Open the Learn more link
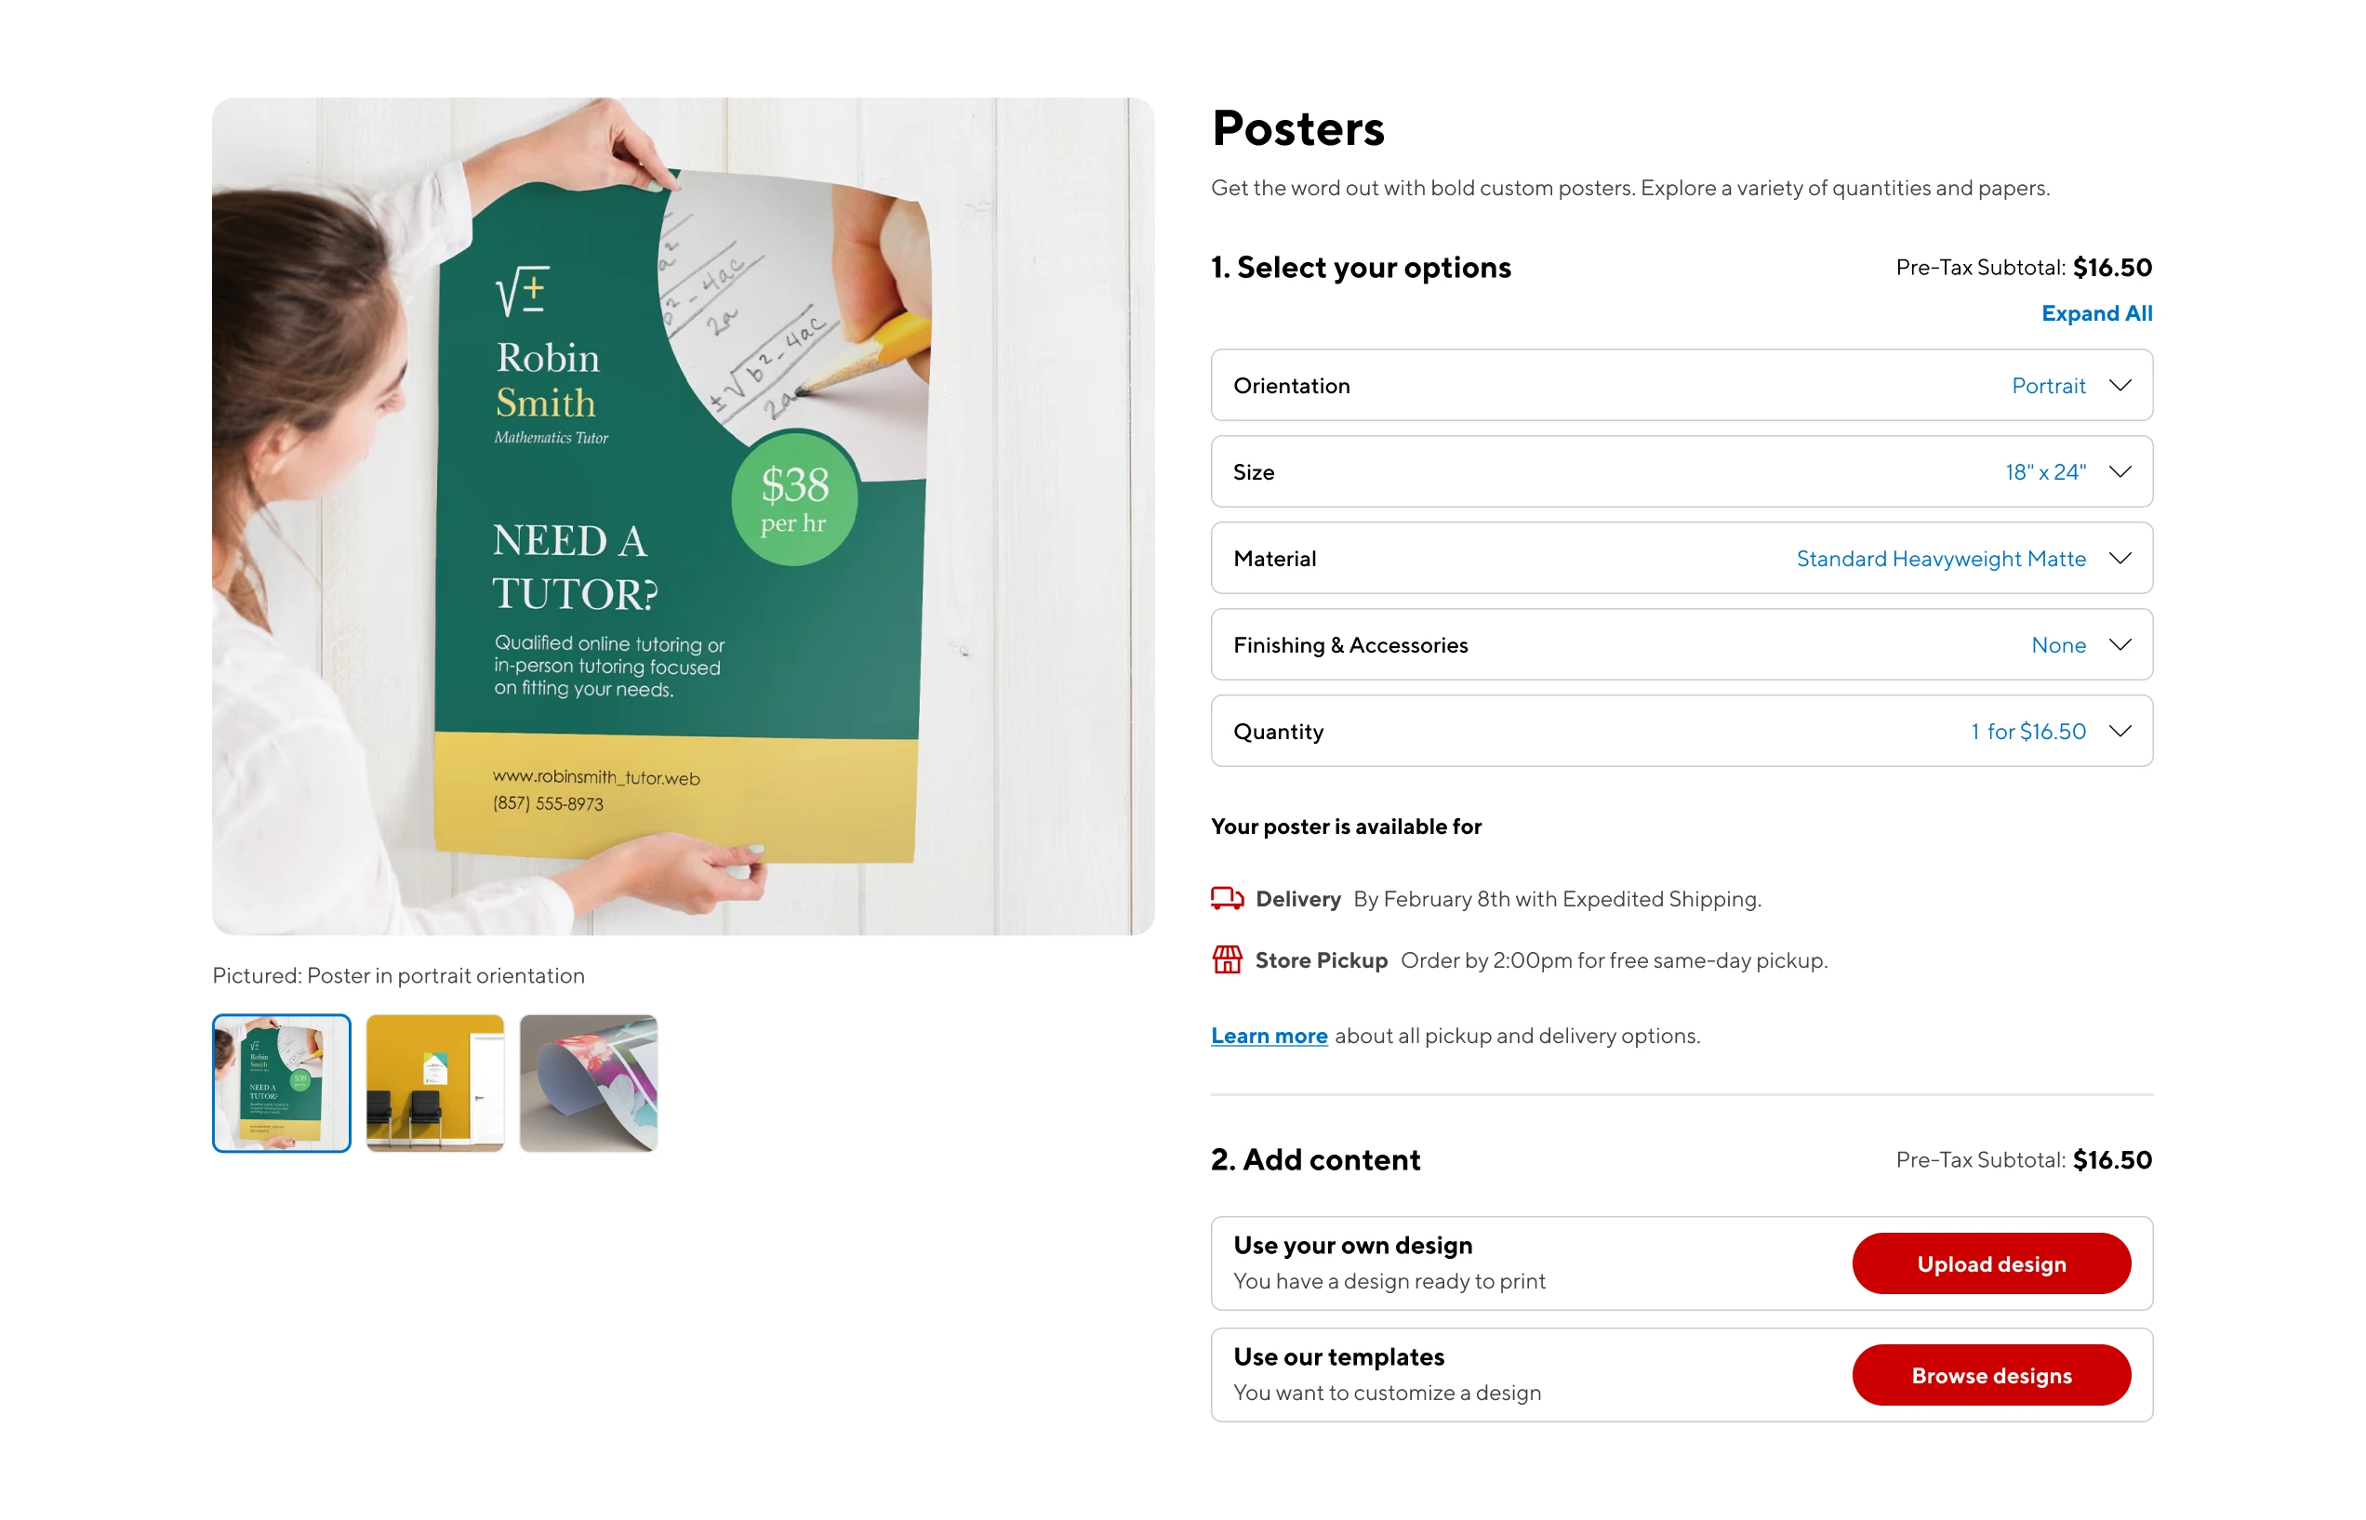The image size is (2366, 1520). pos(1269,1036)
